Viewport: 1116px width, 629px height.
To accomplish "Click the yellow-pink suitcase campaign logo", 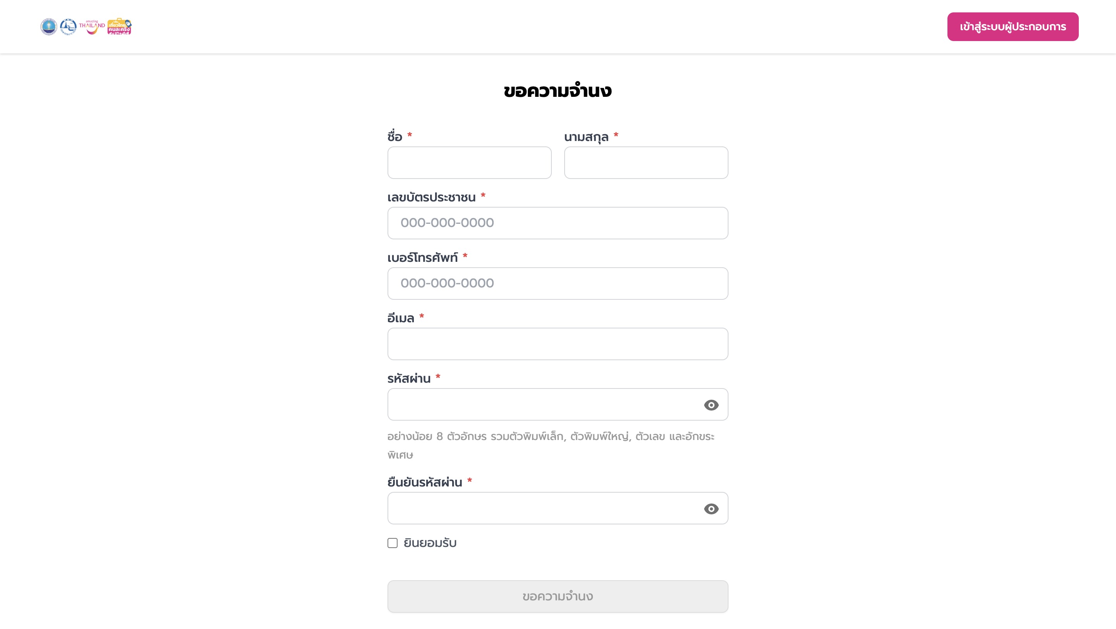I will coord(120,26).
